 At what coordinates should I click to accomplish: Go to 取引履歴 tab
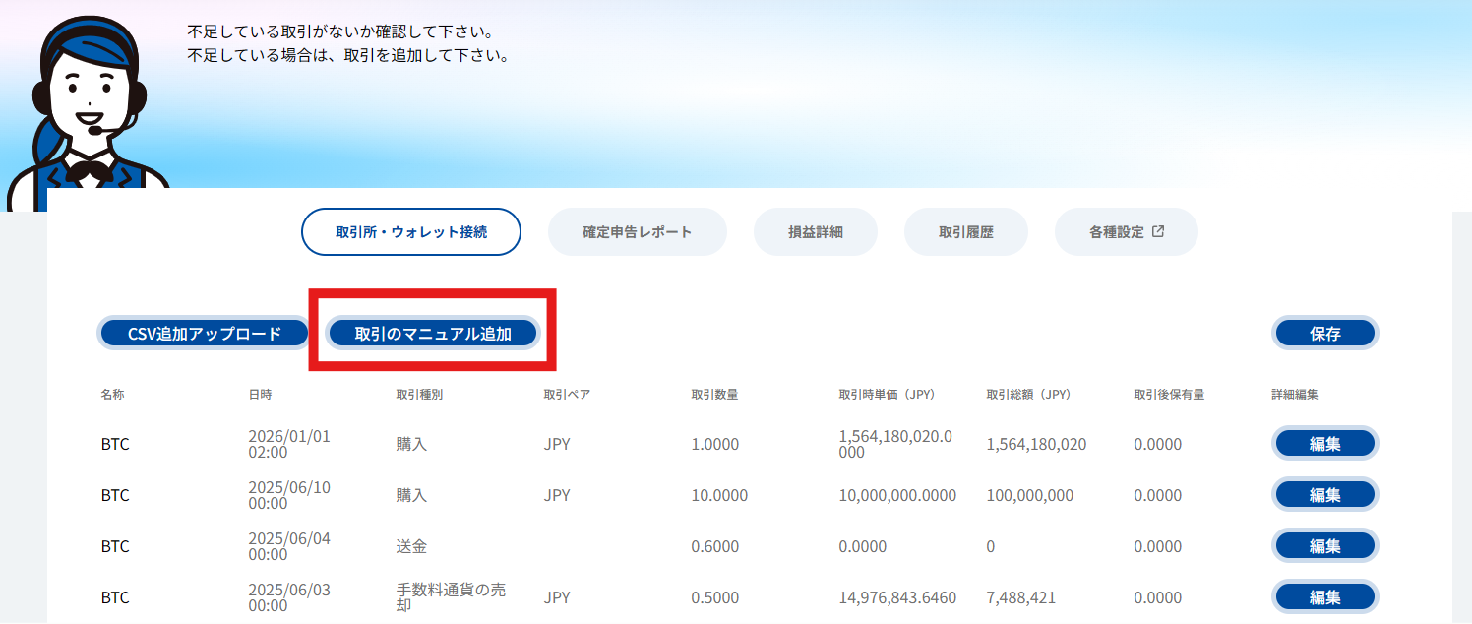[x=965, y=232]
